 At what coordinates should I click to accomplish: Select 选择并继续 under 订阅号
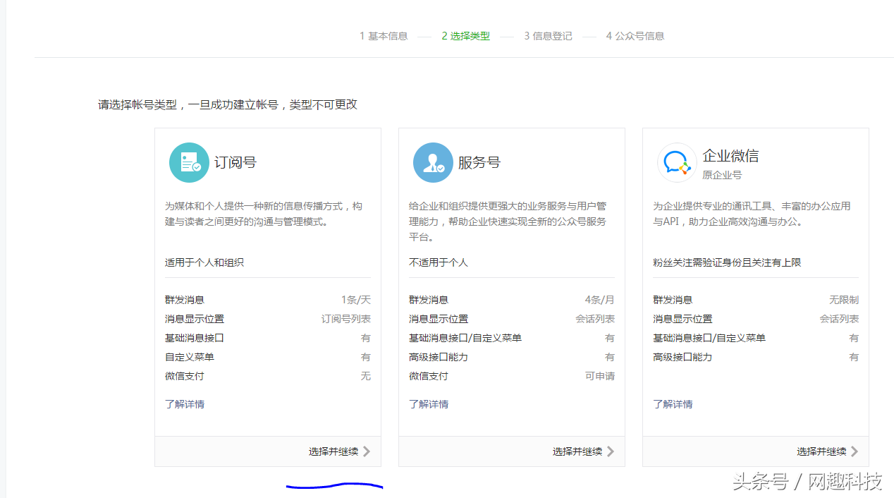pos(333,451)
